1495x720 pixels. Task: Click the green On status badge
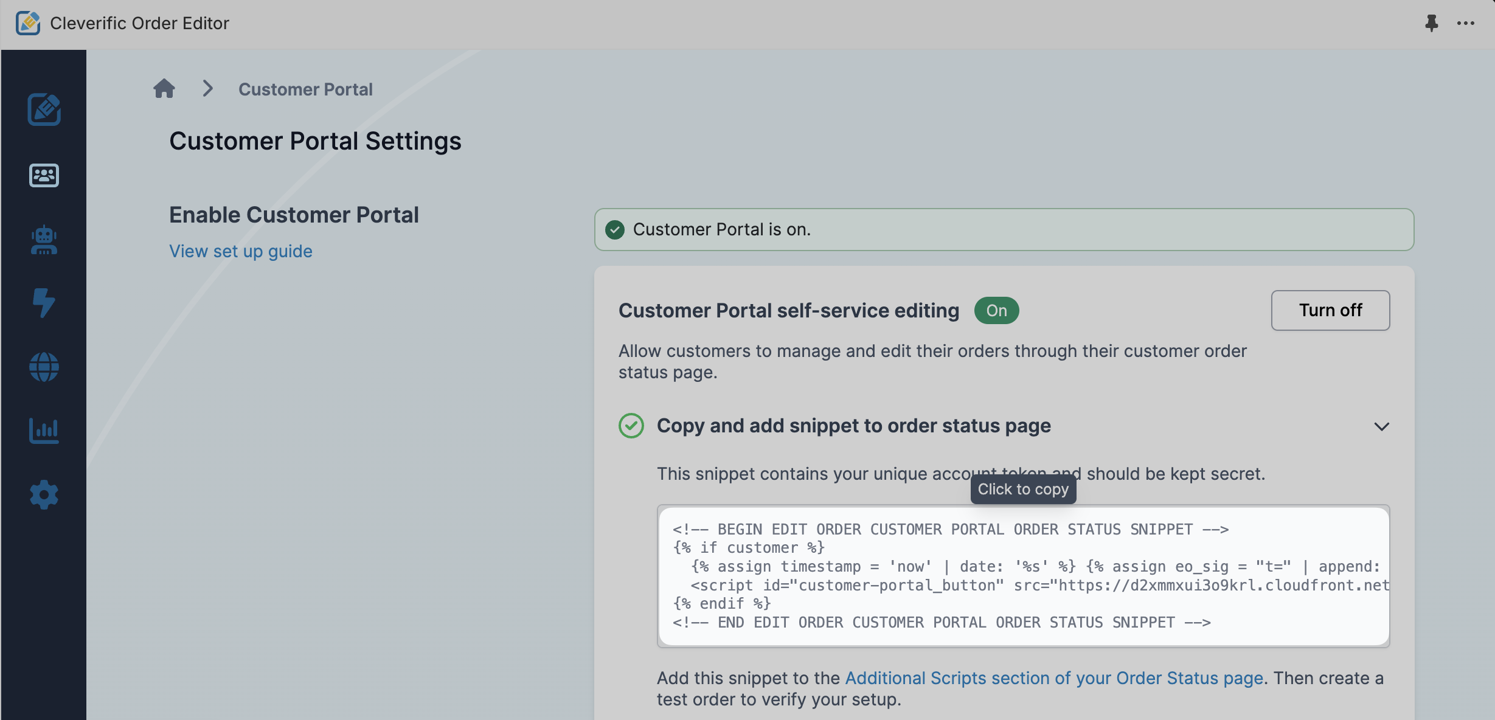tap(996, 311)
